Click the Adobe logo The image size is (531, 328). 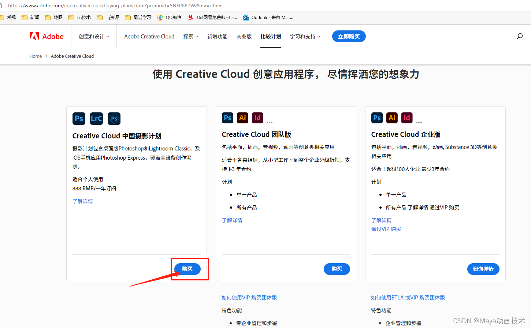pos(47,36)
